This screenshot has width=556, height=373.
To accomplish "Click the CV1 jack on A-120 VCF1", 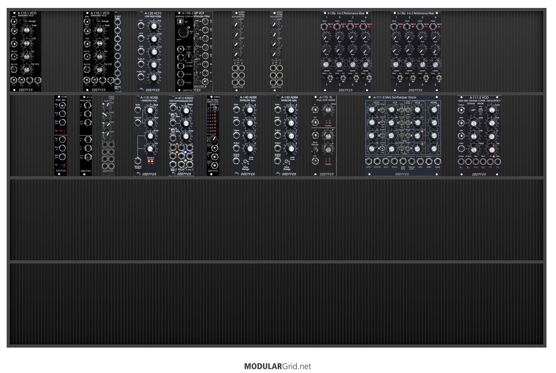I will coord(141,25).
